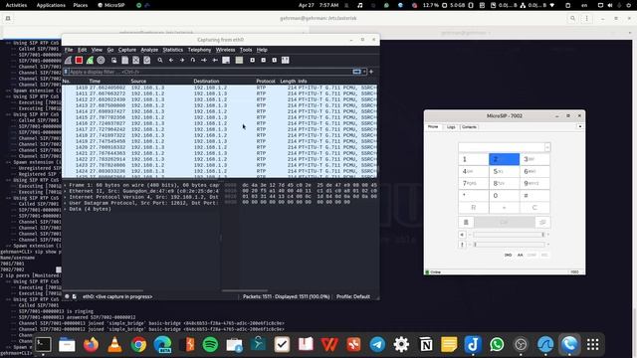Expand the User Datagram Protocol entry
This screenshot has width=637, height=358.
tap(66, 203)
